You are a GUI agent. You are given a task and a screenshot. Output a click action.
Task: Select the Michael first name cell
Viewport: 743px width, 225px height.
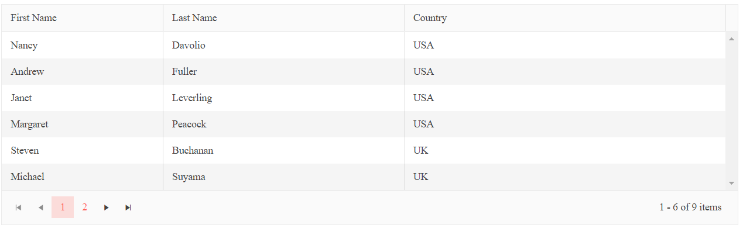point(83,176)
